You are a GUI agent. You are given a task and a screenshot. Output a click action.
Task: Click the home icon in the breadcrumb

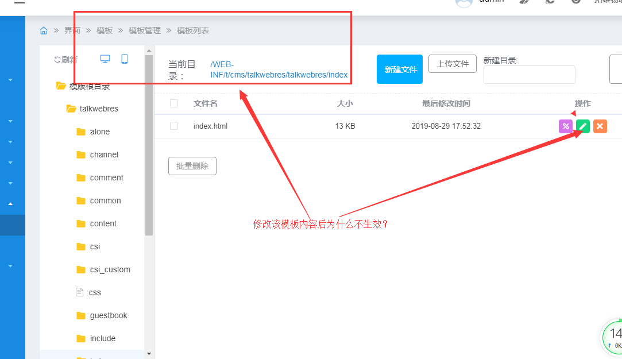click(x=44, y=30)
